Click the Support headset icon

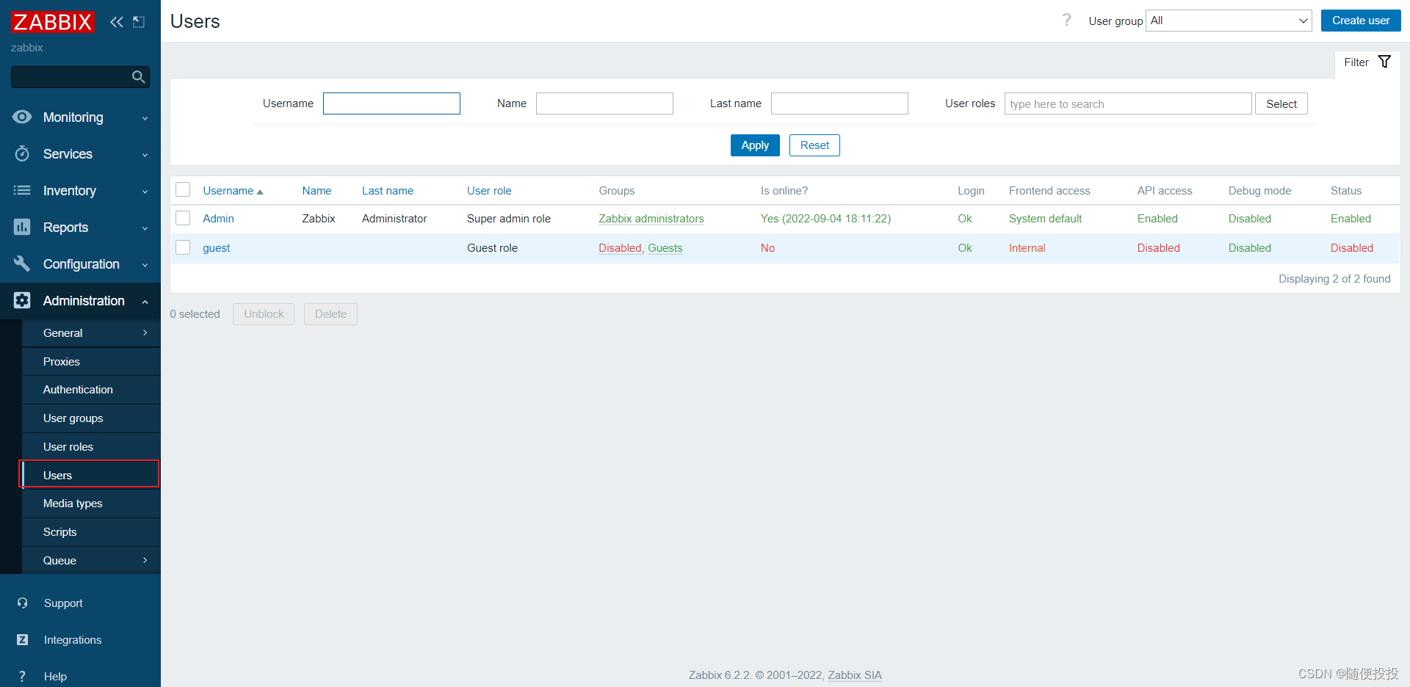tap(22, 603)
